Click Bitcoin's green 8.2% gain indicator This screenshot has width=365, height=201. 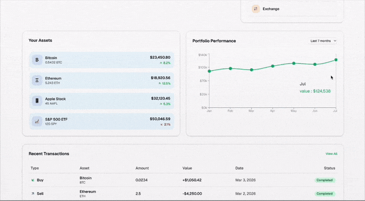click(164, 63)
